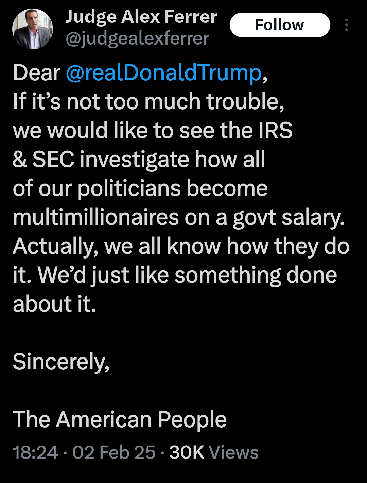This screenshot has width=367, height=483.
Task: Click the 02 Feb 25 date
Action: [114, 452]
